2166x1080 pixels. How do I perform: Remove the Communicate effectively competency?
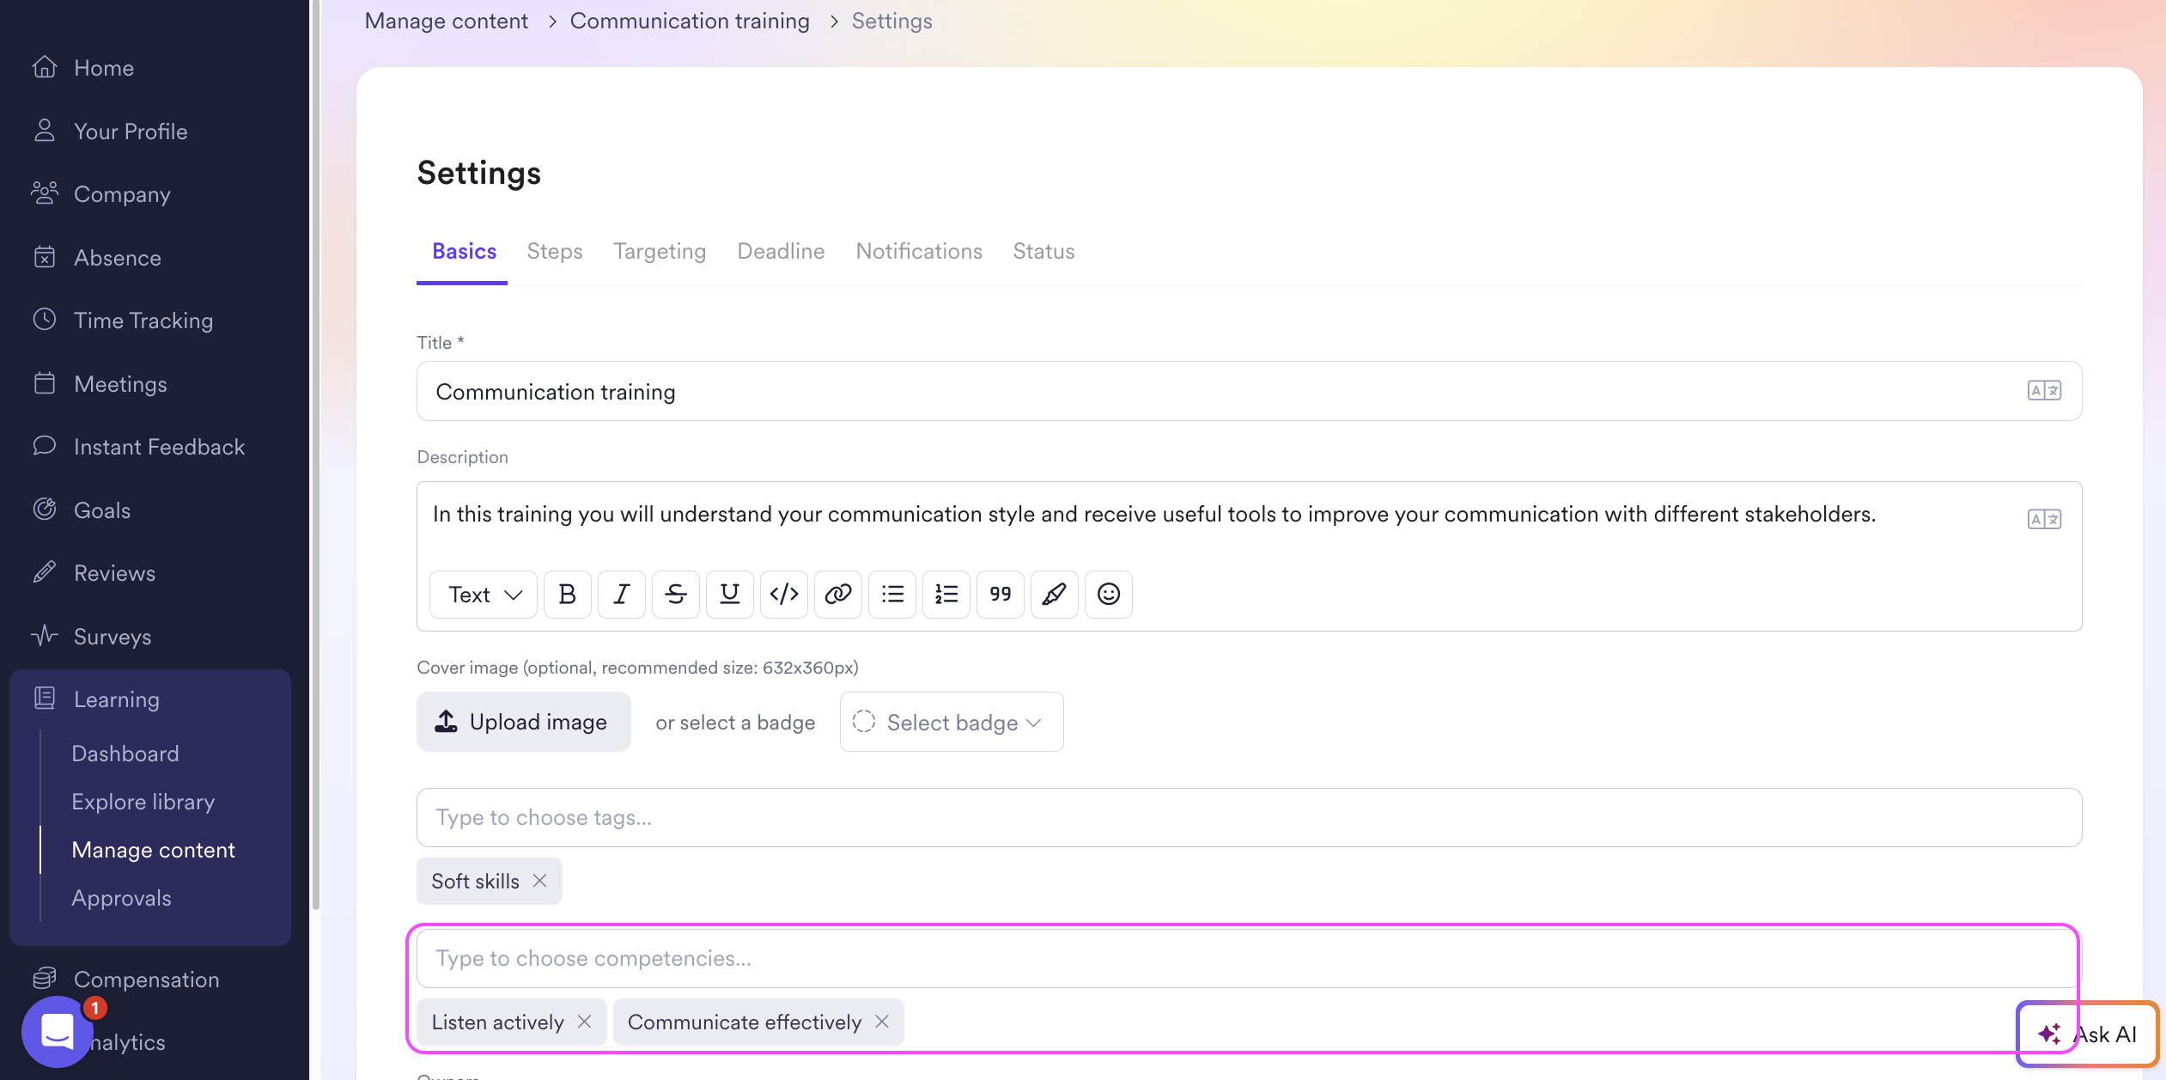881,1022
